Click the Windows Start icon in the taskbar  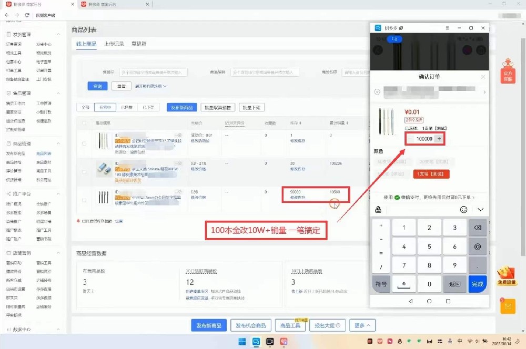[241, 341]
